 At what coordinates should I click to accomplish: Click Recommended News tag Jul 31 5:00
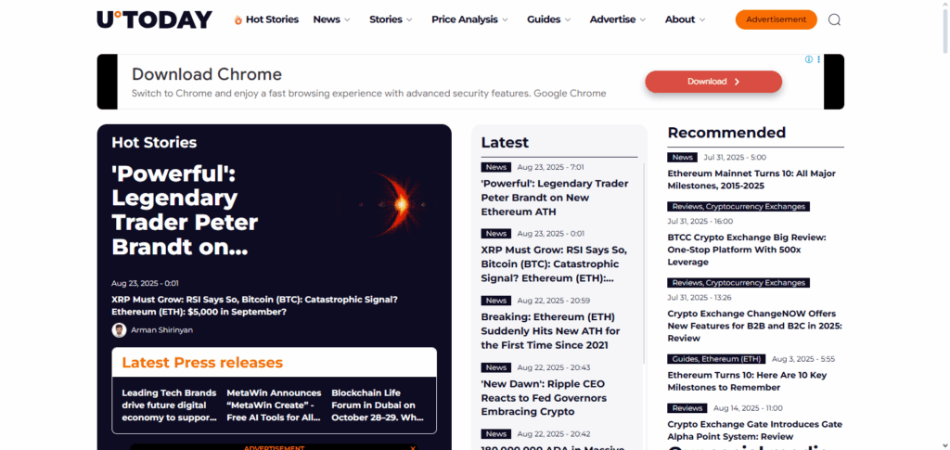682,158
